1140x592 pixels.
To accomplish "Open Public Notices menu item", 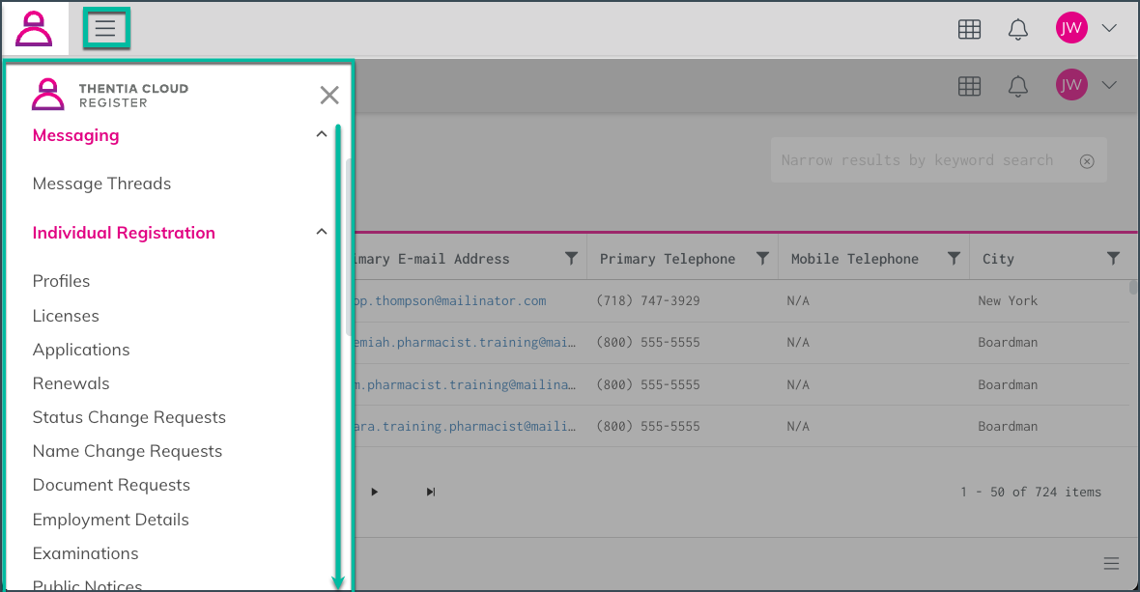I will tap(87, 584).
